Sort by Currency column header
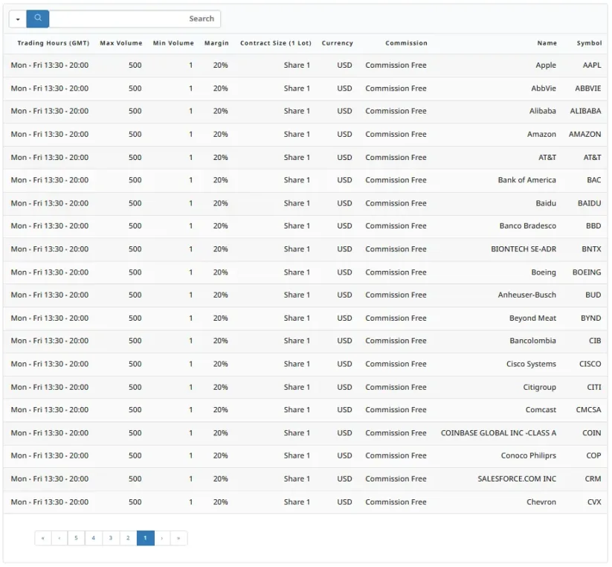This screenshot has height=567, width=612. tap(337, 43)
